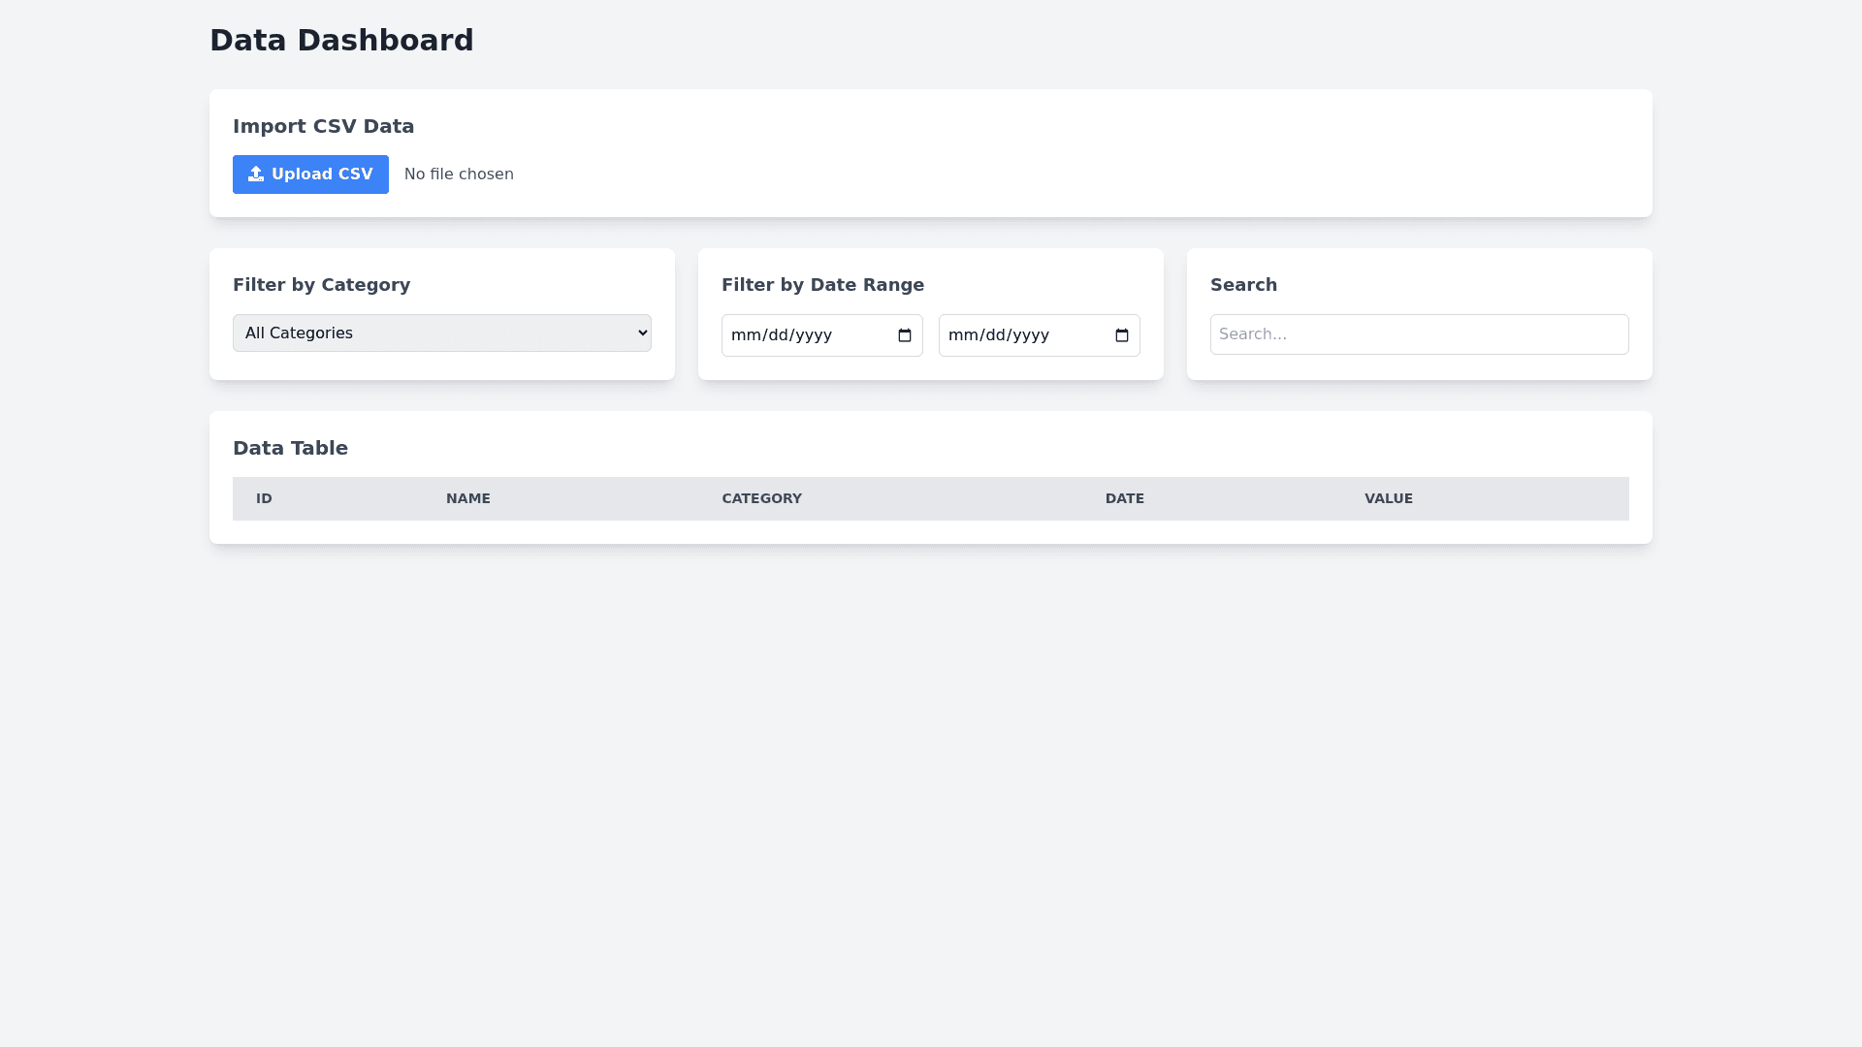Click the chevron arrow on category select

642,333
